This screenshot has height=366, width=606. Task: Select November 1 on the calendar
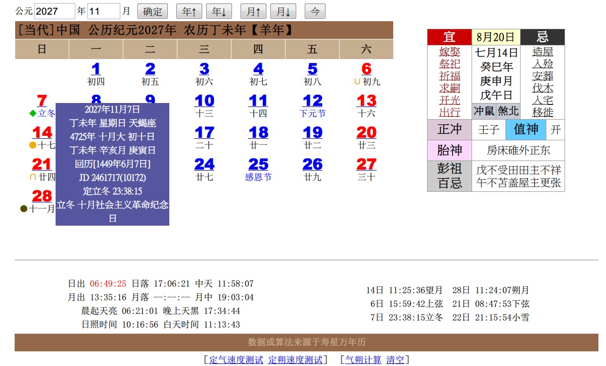click(x=96, y=69)
